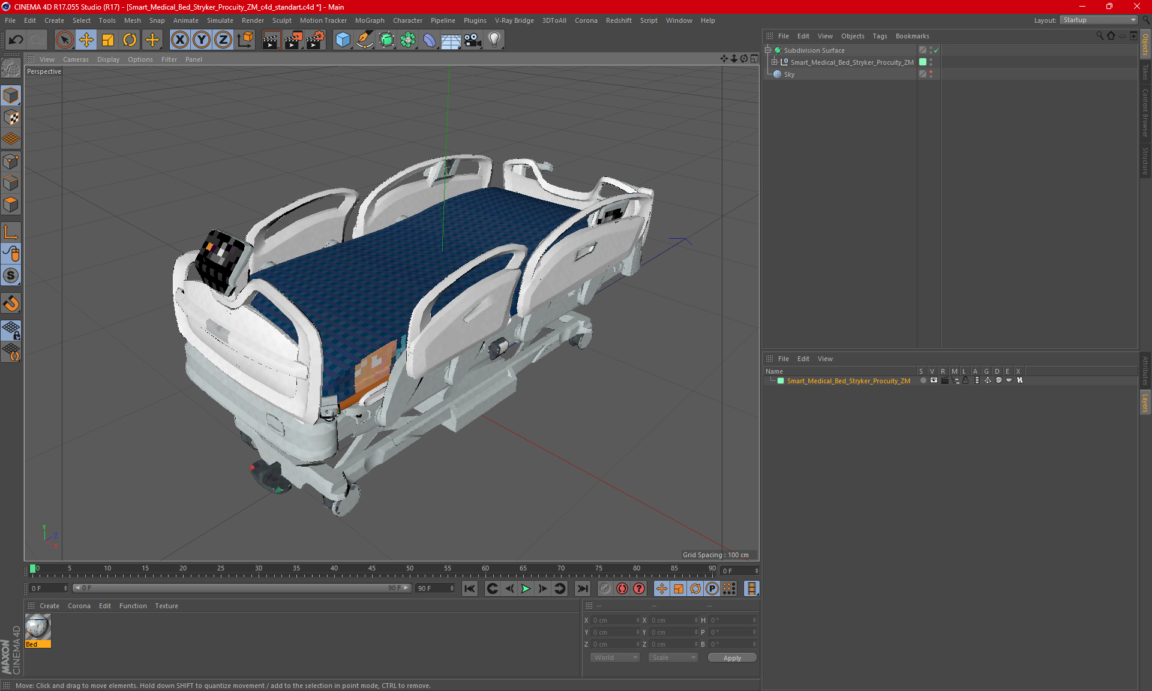Open the Redshift menu
Viewport: 1152px width, 691px height.
tap(619, 20)
